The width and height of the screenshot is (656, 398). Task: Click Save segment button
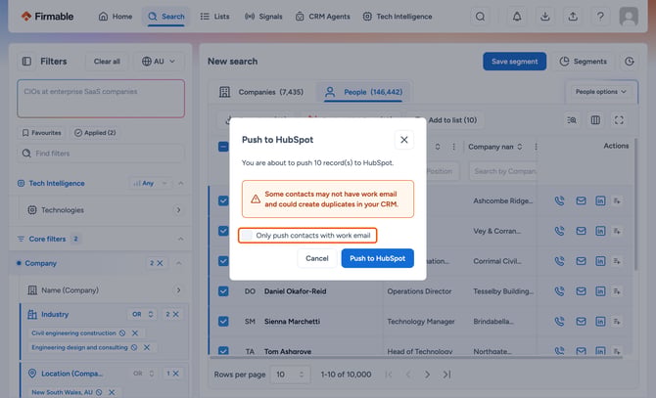tap(514, 62)
